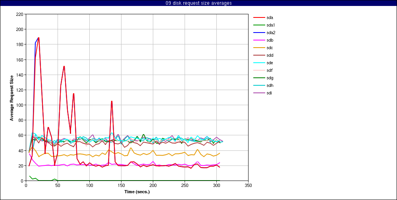Image resolution: width=397 pixels, height=200 pixels.
Task: Click the y-axis tick value 160
Action: (20, 60)
